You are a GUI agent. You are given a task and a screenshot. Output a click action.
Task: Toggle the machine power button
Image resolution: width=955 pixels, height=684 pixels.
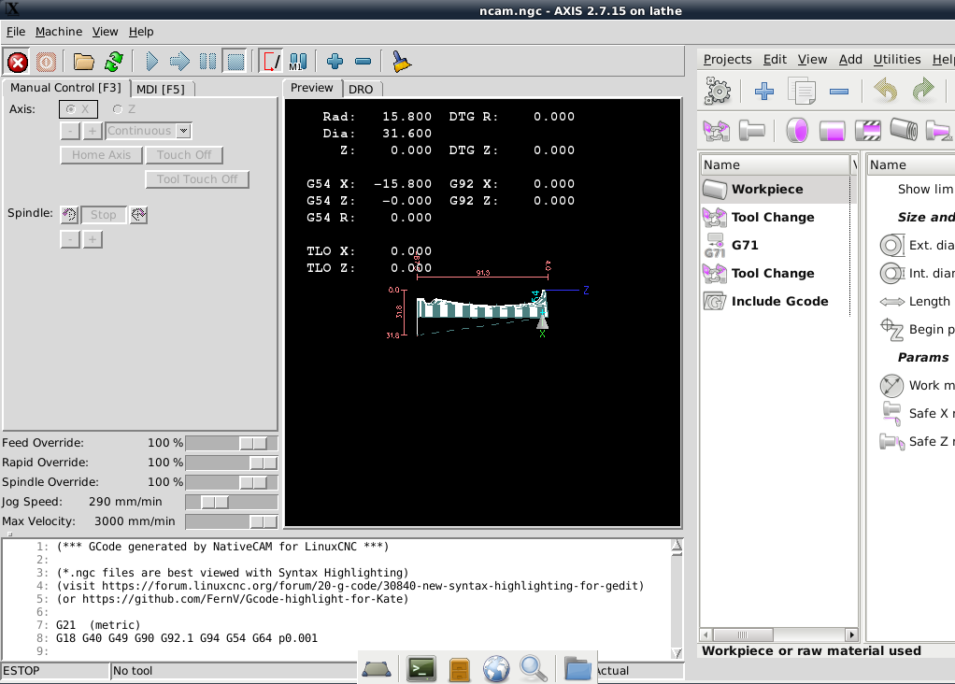(x=47, y=63)
